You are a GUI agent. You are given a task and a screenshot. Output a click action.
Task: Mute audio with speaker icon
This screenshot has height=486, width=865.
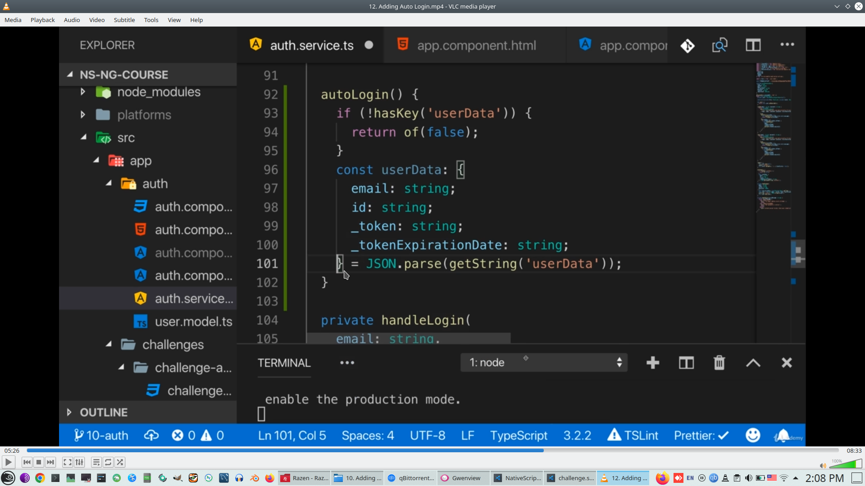coord(823,465)
